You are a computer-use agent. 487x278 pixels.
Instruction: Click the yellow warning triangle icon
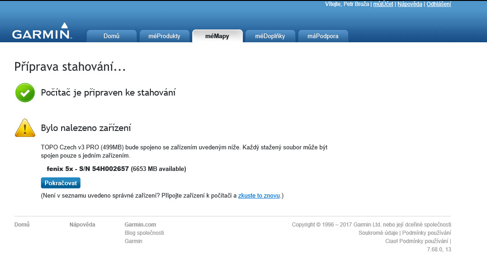(25, 128)
